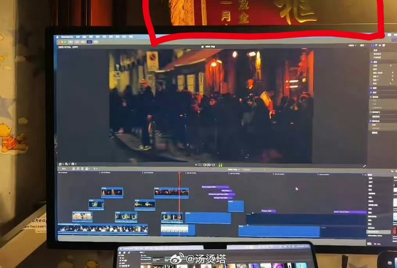The height and width of the screenshot is (268, 397).
Task: Show the Color inspector tab icon
Action: pyautogui.click(x=377, y=45)
